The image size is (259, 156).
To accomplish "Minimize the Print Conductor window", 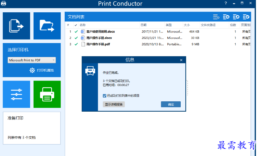I will 234,3.
